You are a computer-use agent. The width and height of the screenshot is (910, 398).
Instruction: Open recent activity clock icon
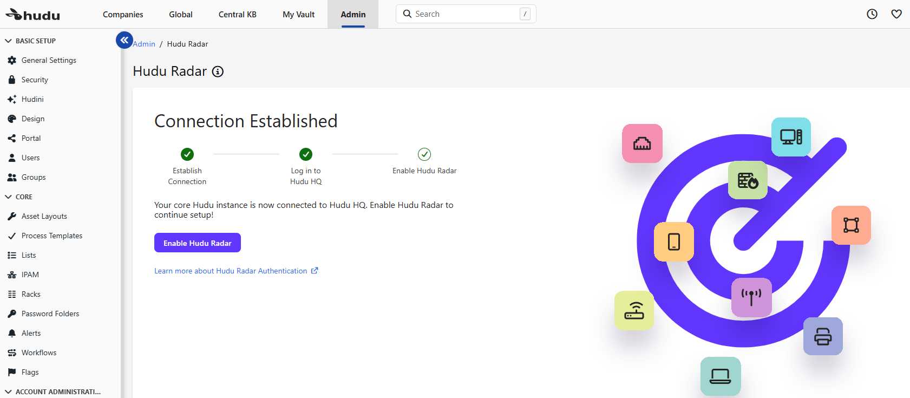[872, 14]
